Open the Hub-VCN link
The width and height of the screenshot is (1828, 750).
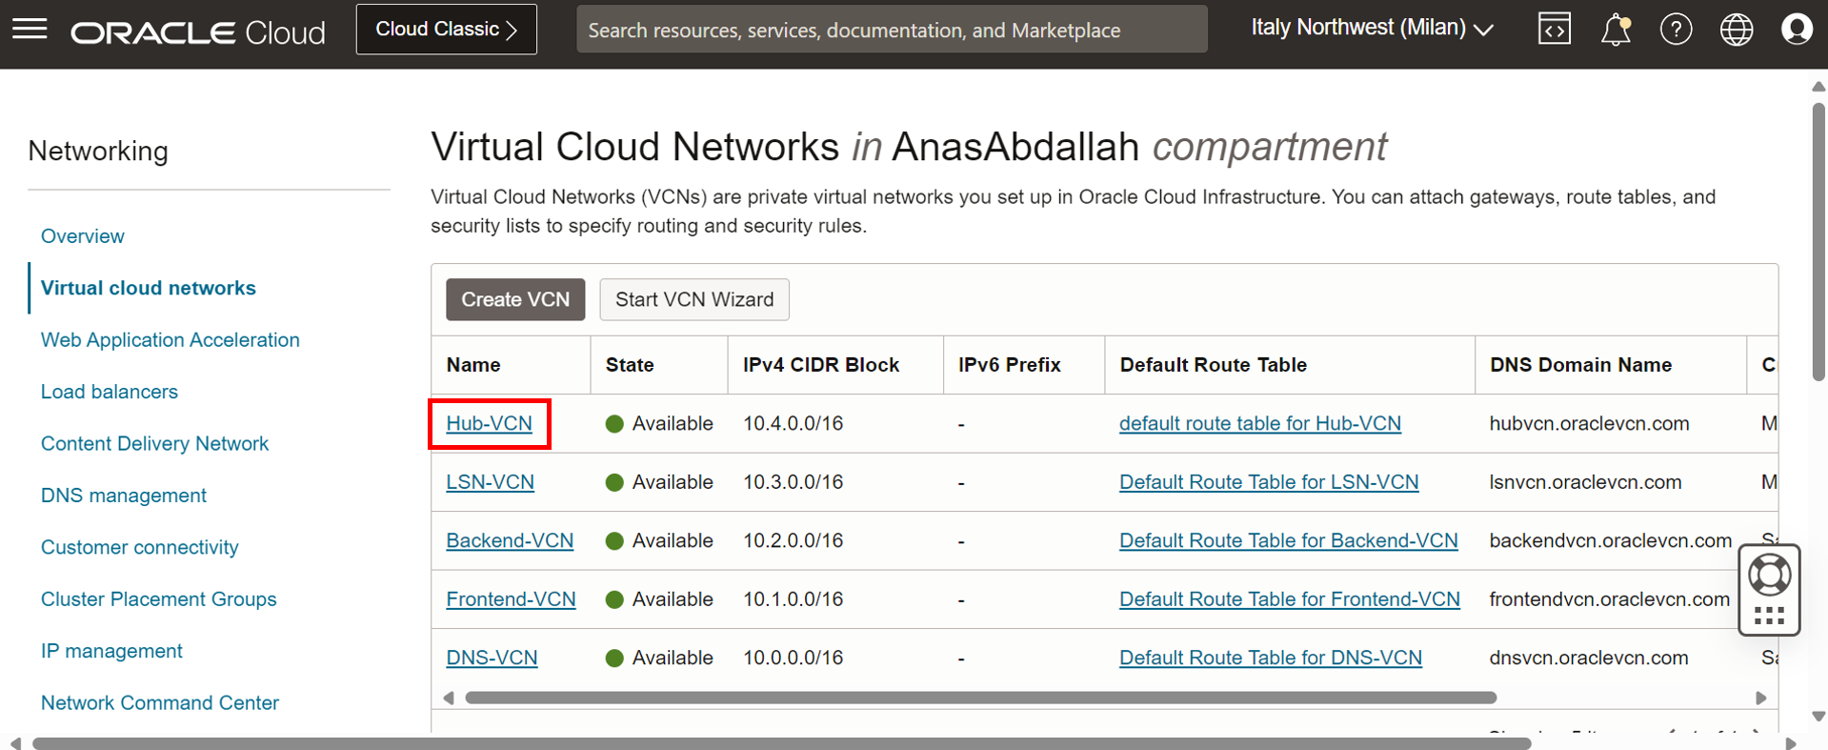click(489, 423)
